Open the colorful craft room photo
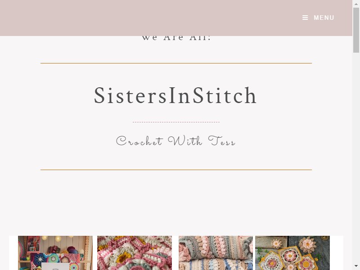This screenshot has width=360, height=270. [55, 253]
